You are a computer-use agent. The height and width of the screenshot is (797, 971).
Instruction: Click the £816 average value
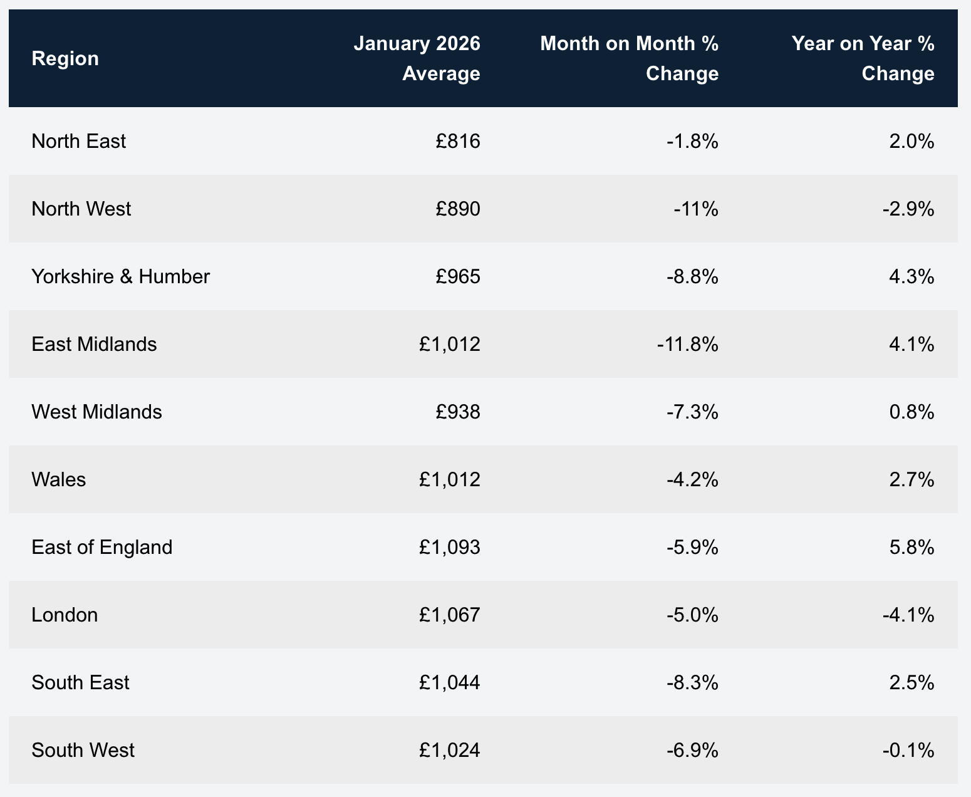click(459, 141)
